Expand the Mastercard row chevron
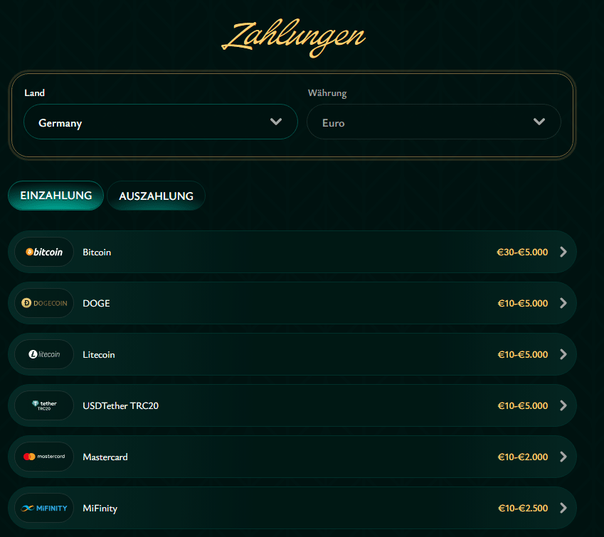Image resolution: width=604 pixels, height=537 pixels. click(563, 457)
